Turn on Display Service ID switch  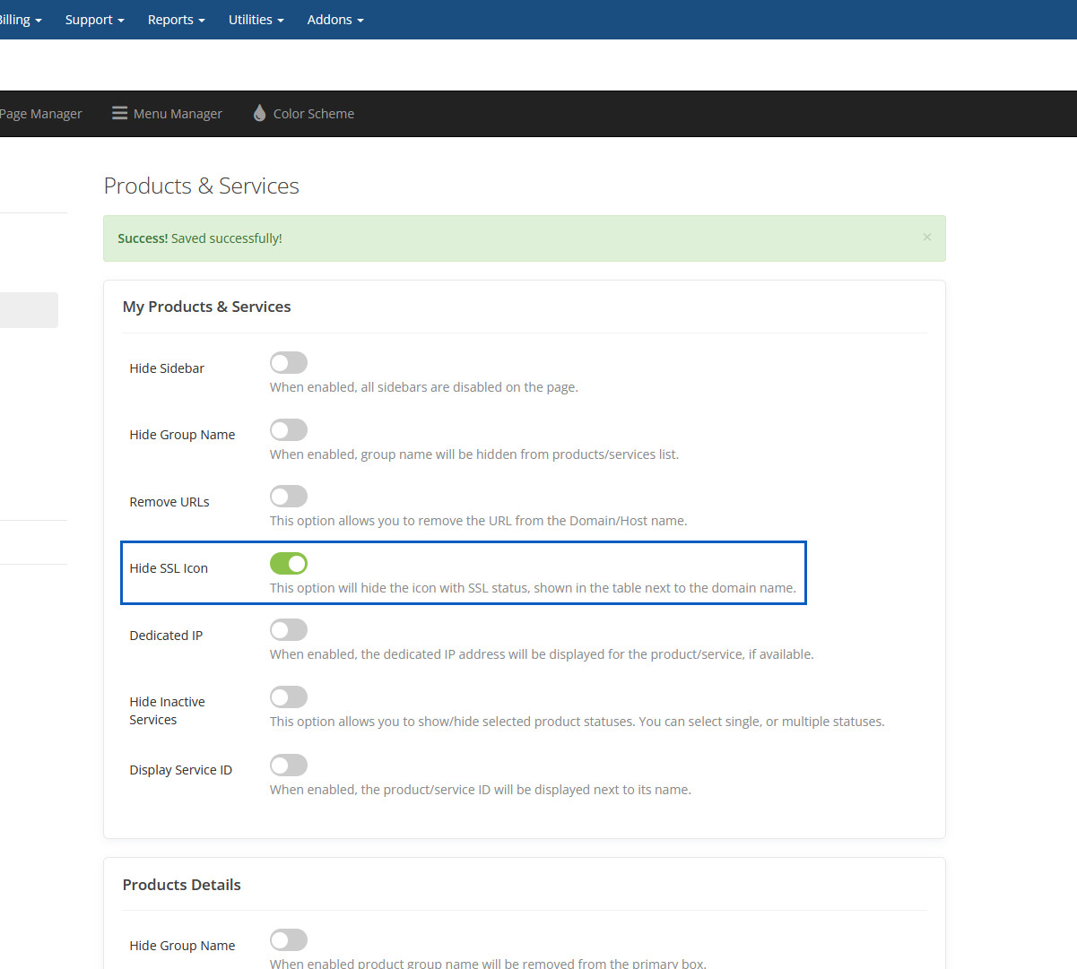[289, 766]
